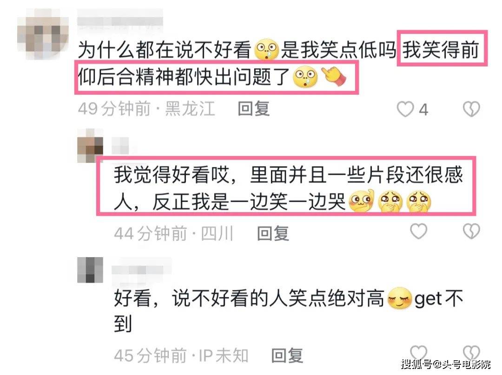Like the IP未知 reply posted 45 minutes ago
This screenshot has width=502, height=375.
pos(418,353)
